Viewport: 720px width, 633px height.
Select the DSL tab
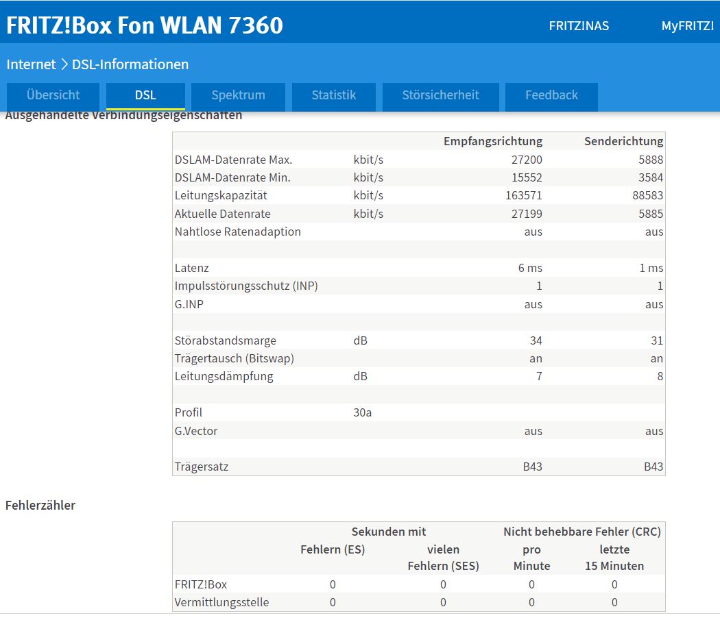[x=145, y=95]
